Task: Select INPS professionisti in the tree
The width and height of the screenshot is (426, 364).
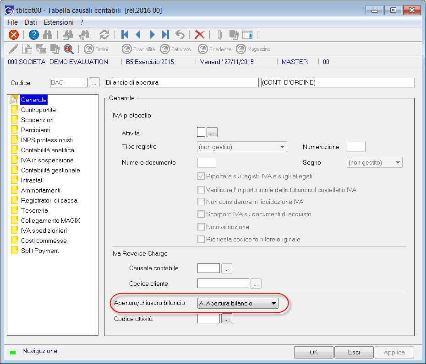Action: coord(47,140)
